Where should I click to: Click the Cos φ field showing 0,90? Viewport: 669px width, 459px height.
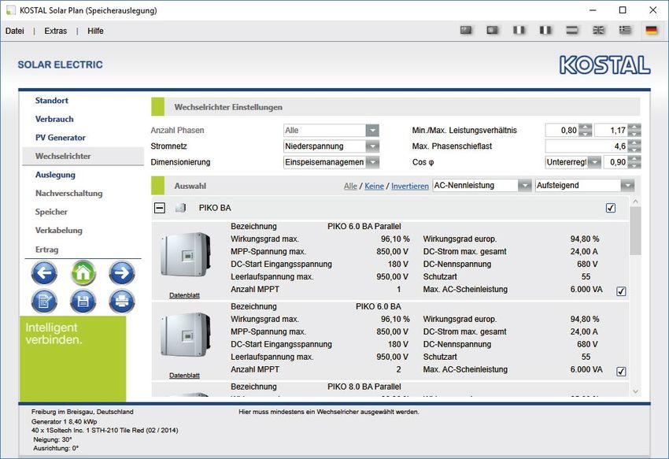pos(615,162)
